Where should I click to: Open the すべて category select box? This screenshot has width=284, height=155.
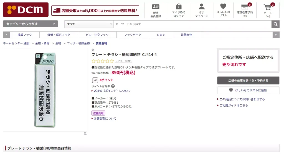89,24
